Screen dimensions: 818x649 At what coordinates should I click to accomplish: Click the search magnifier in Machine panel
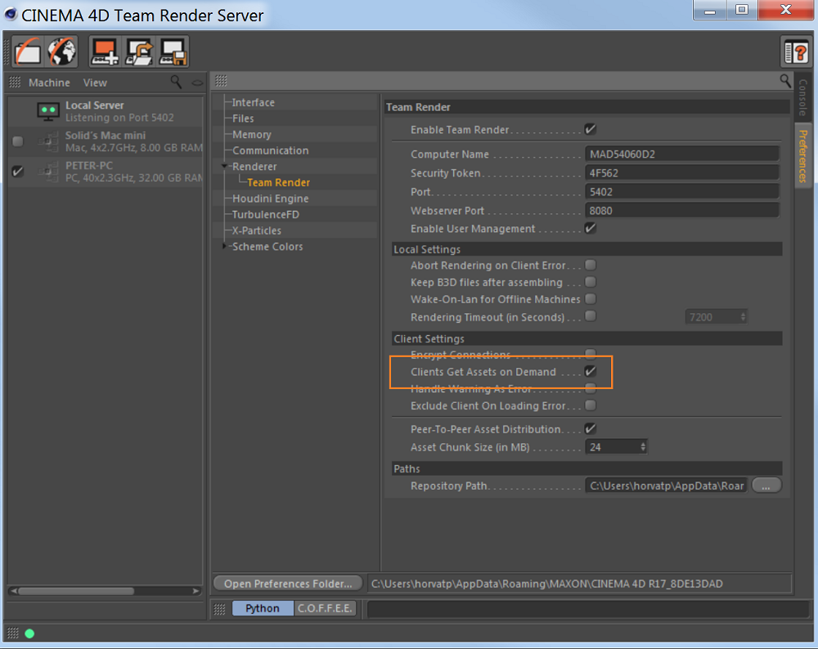(176, 82)
